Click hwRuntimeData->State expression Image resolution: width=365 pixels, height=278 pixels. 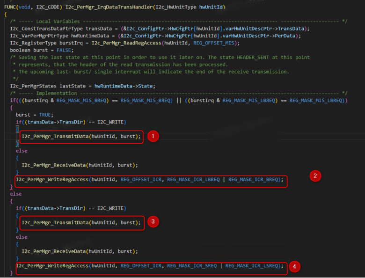click(x=124, y=86)
